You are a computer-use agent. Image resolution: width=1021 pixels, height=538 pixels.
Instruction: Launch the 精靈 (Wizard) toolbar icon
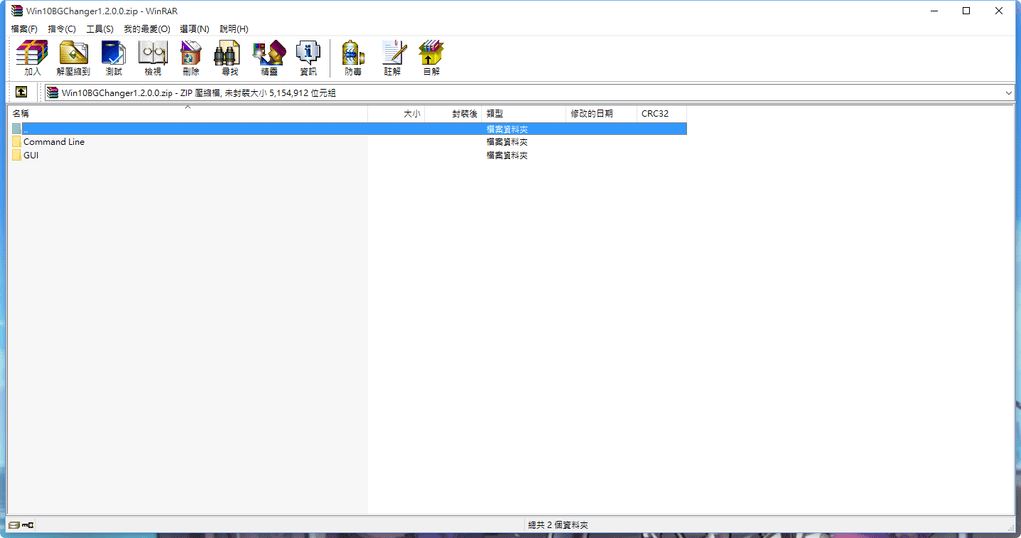pos(269,57)
